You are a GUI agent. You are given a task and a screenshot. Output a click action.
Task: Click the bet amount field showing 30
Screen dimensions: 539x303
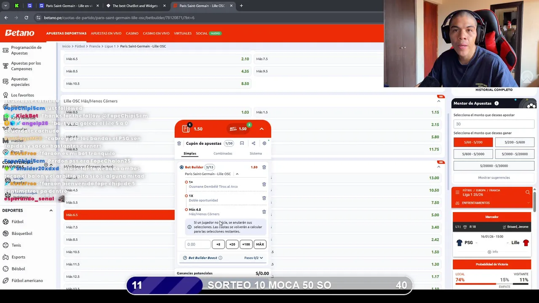click(x=494, y=124)
